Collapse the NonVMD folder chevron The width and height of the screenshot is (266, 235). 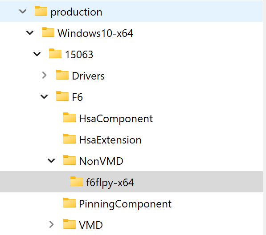click(51, 161)
